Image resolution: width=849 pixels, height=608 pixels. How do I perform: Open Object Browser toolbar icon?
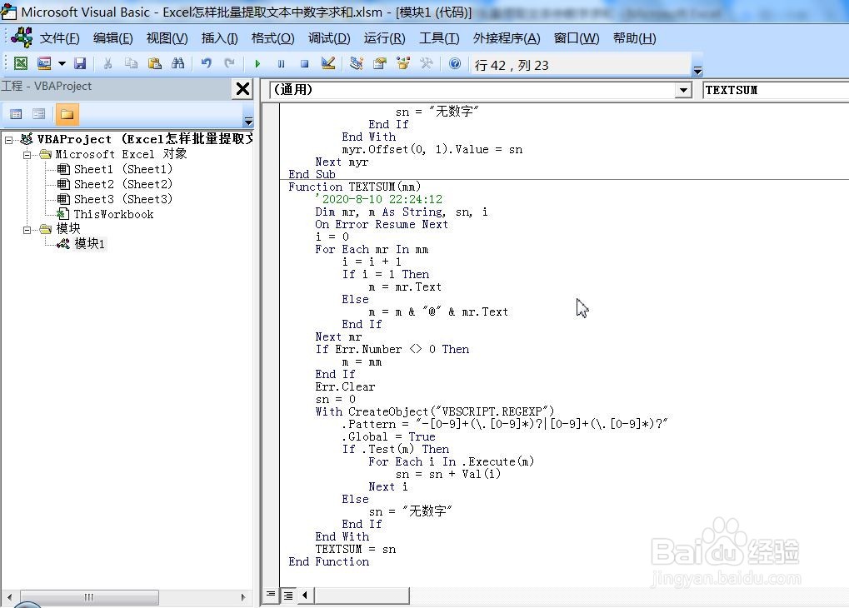tap(403, 63)
